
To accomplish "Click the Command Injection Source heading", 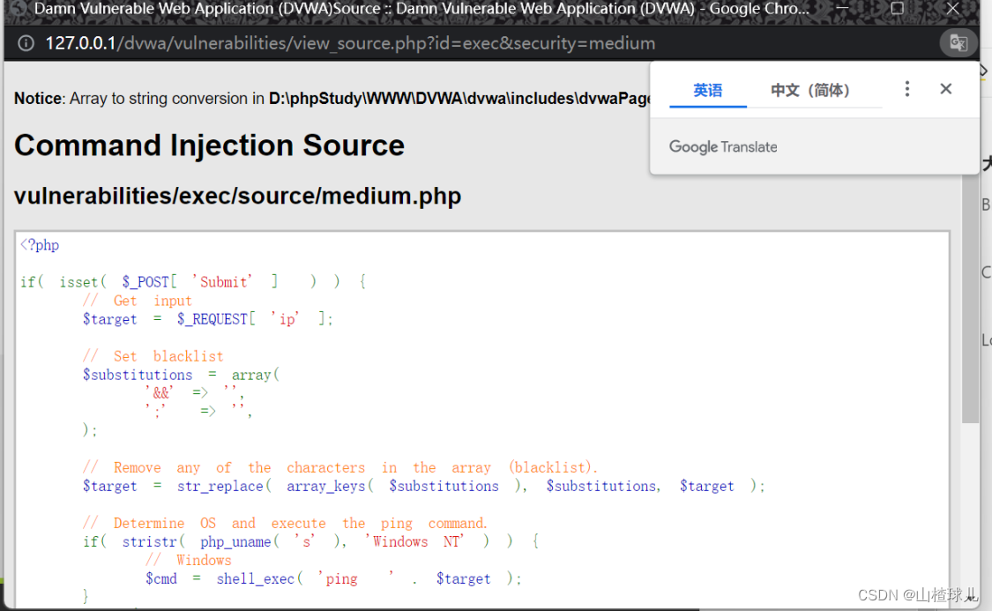I will pyautogui.click(x=209, y=145).
